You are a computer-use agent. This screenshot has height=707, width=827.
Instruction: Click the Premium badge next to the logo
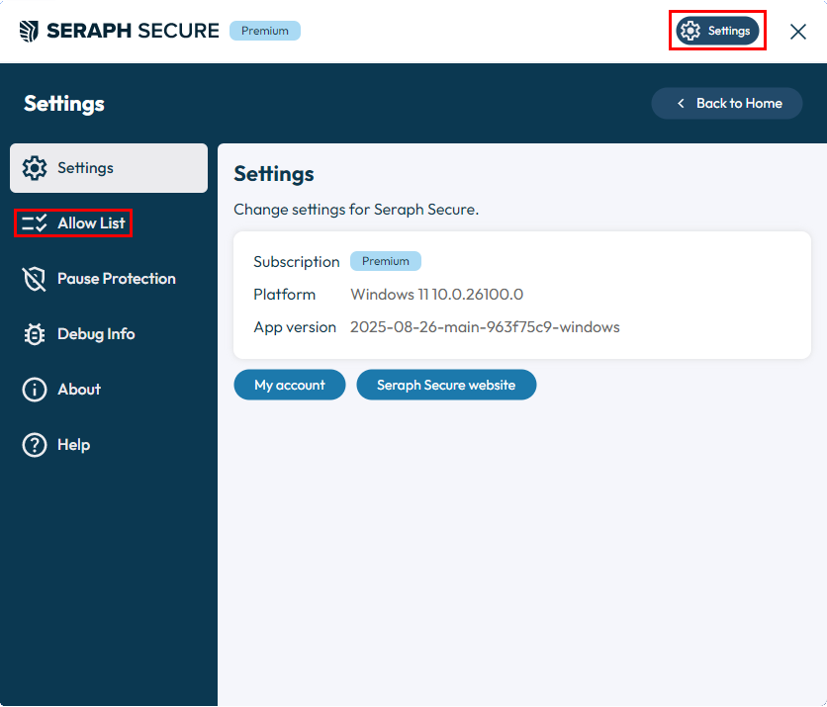[265, 31]
